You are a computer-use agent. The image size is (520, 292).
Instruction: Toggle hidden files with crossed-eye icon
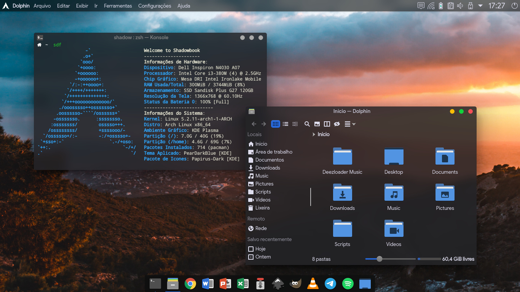(337, 124)
